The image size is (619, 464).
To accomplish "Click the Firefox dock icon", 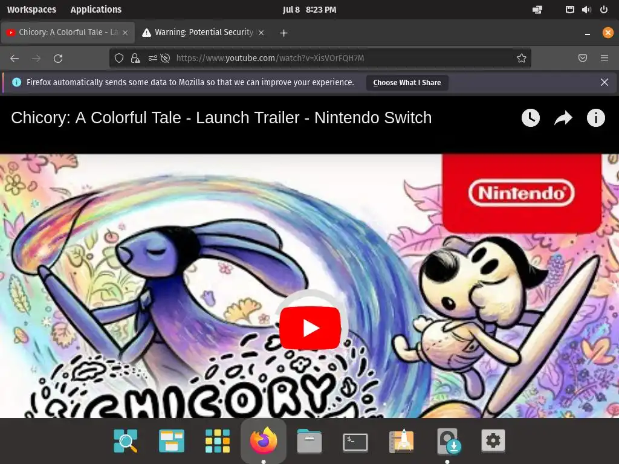I will (x=264, y=440).
